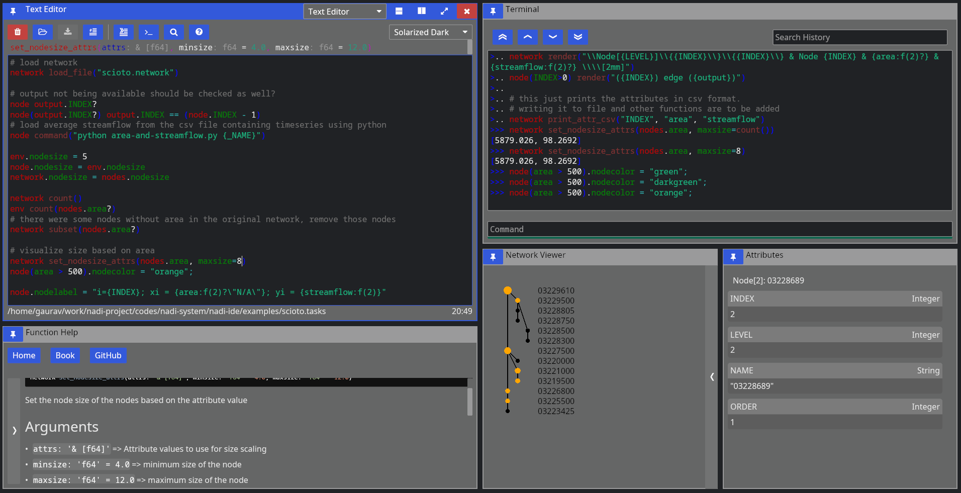Viewport: 961px width, 493px height.
Task: Switch to the Function Help panel header
Action: click(x=52, y=332)
